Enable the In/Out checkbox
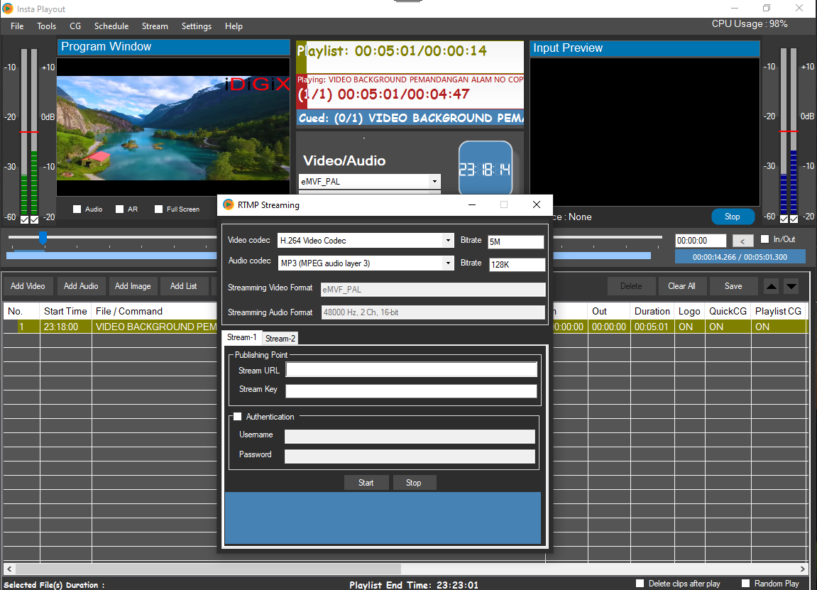Viewport: 817px width, 590px height. click(765, 239)
